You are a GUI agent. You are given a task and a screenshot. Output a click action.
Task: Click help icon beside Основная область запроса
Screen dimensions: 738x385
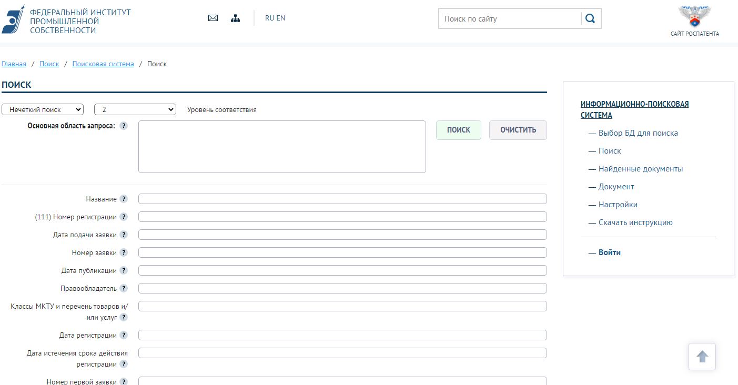tap(124, 126)
